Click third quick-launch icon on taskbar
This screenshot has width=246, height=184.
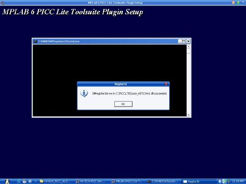(x=30, y=182)
